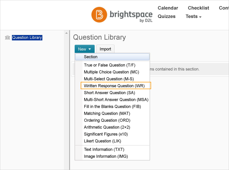The image size is (229, 170).
Task: Choose Matching Question (MAT)
Action: pos(107,114)
